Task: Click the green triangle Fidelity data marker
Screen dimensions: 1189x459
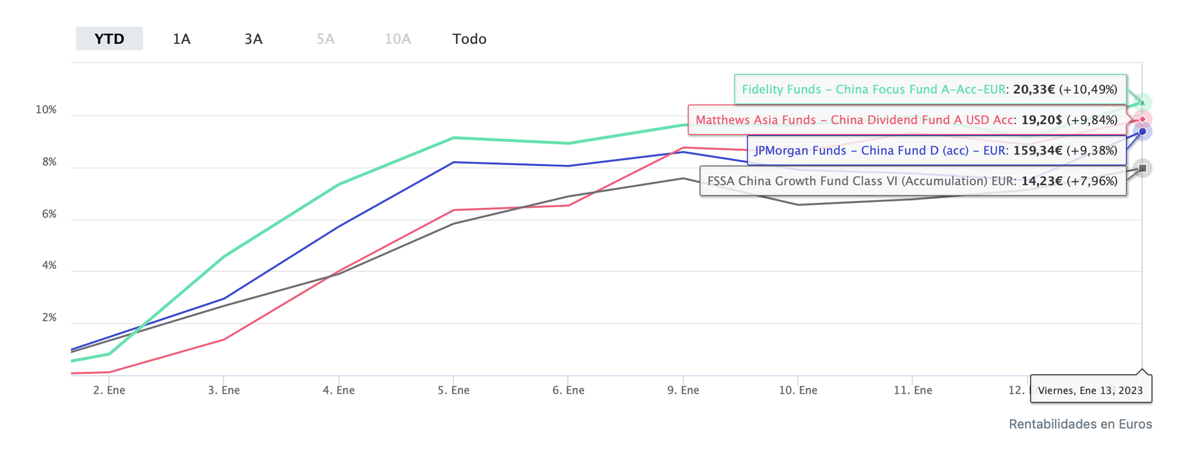Action: pos(1142,103)
